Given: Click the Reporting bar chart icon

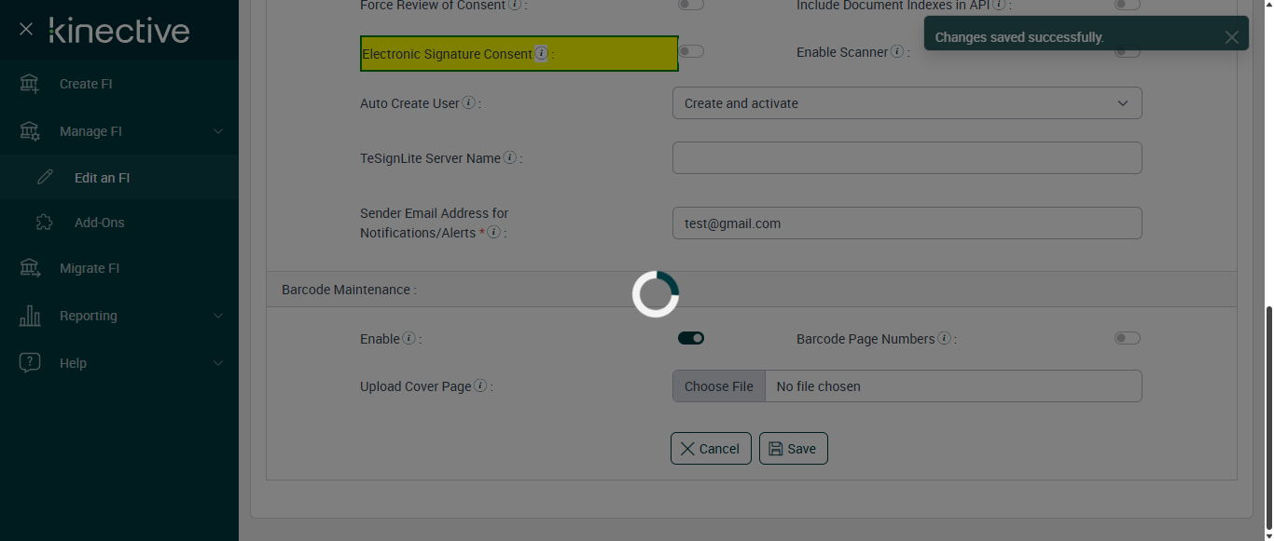Looking at the screenshot, I should tap(30, 316).
